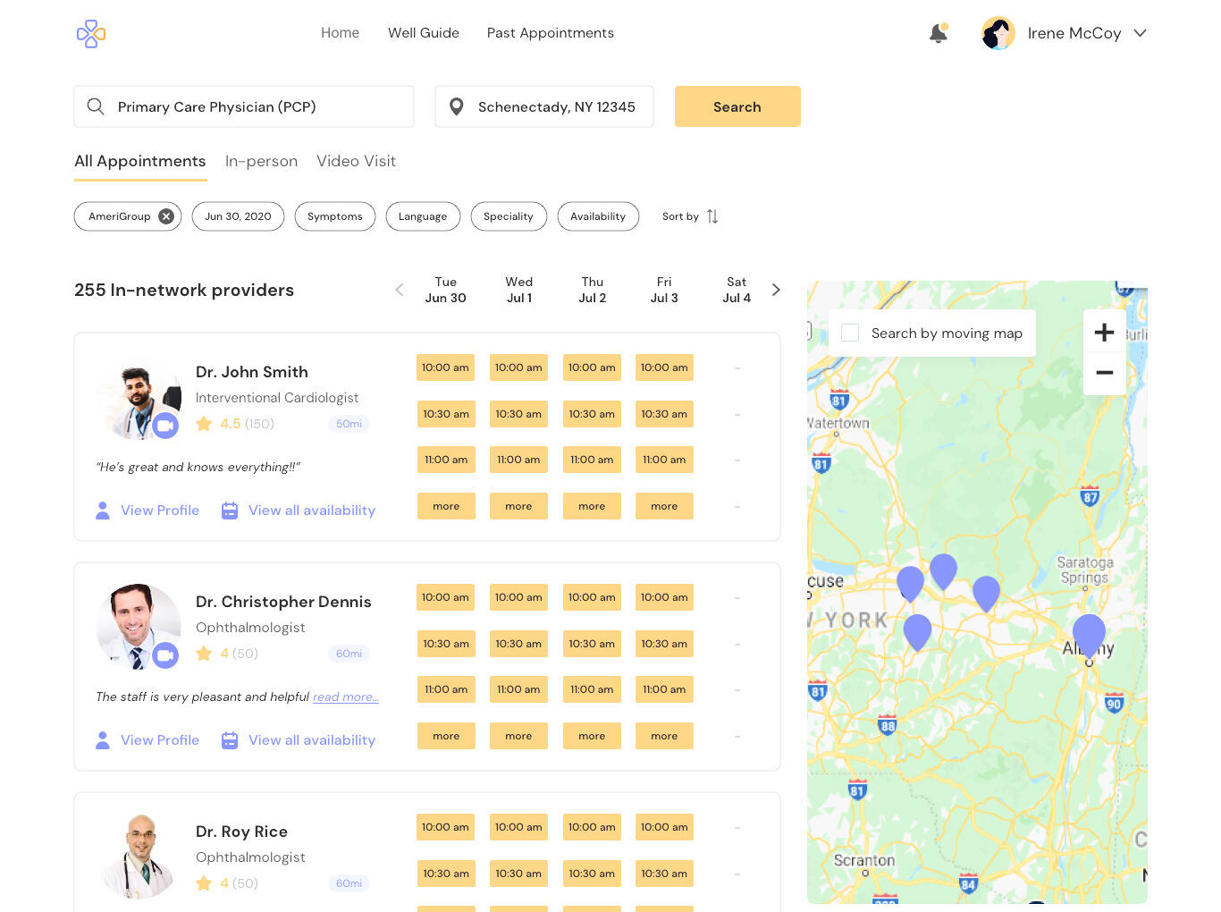Click Irene McCoy's avatar picture

[x=998, y=33]
